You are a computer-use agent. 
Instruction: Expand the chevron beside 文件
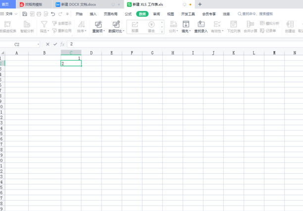click(x=16, y=14)
